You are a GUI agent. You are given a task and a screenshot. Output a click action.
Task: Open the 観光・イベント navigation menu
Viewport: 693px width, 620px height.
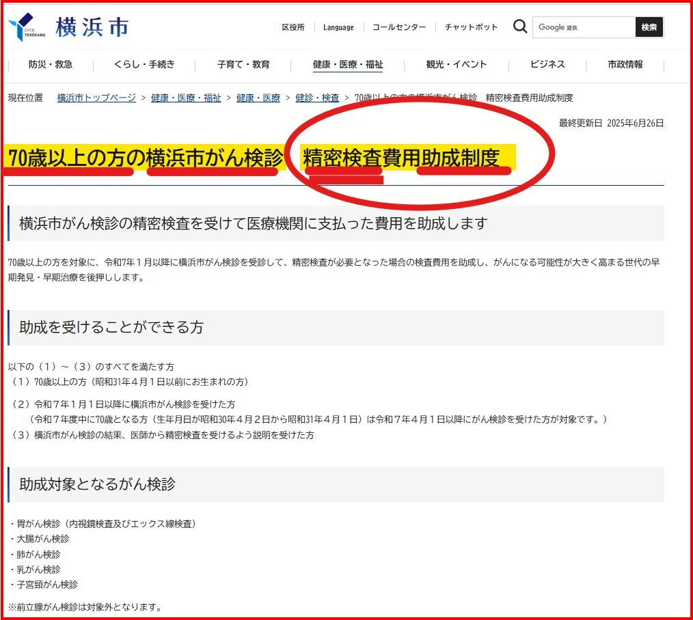tap(457, 65)
